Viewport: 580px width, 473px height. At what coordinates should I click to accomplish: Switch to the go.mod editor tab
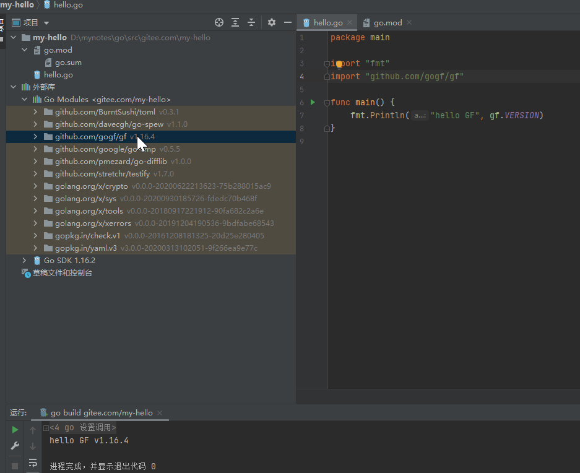(386, 22)
